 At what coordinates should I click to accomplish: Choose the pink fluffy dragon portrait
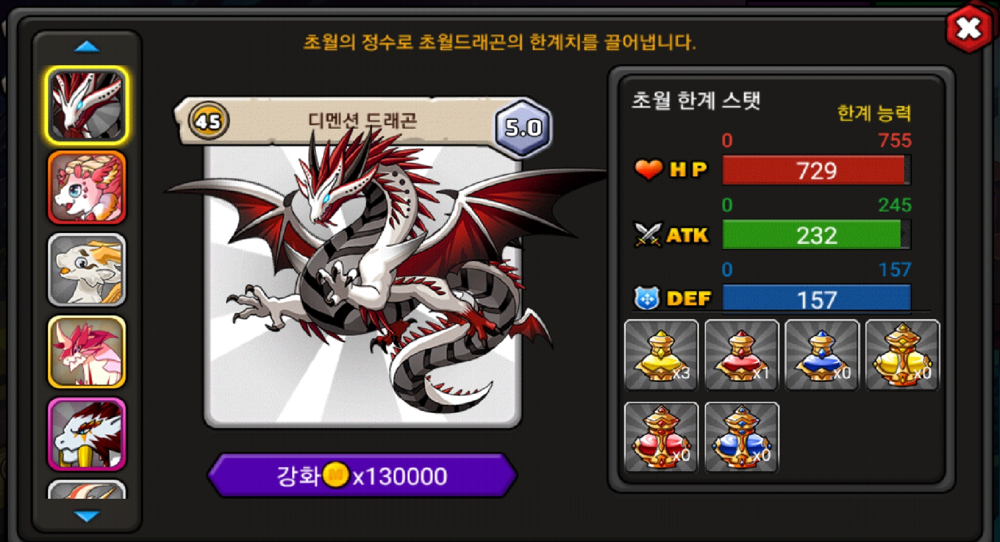click(x=87, y=188)
